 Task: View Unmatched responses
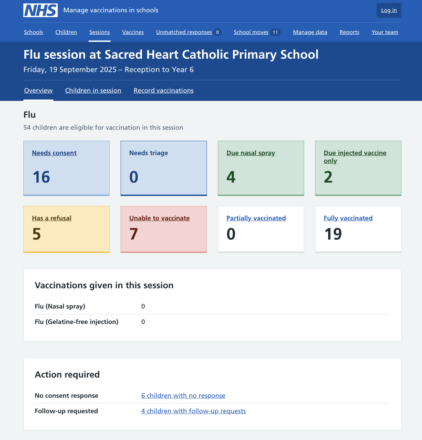(184, 32)
